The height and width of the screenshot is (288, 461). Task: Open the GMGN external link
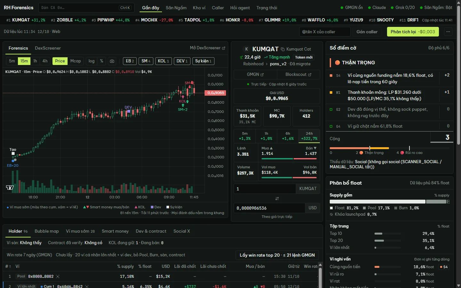(x=255, y=75)
